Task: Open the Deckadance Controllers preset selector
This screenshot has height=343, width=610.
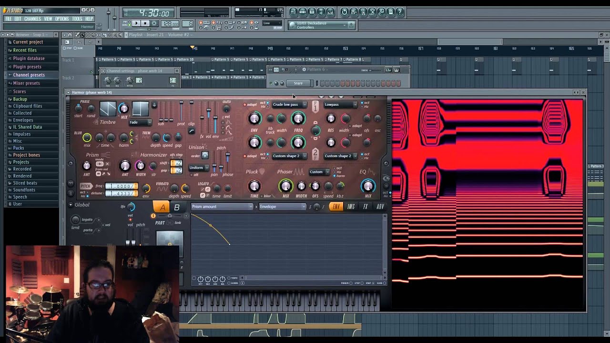Action: [322, 25]
